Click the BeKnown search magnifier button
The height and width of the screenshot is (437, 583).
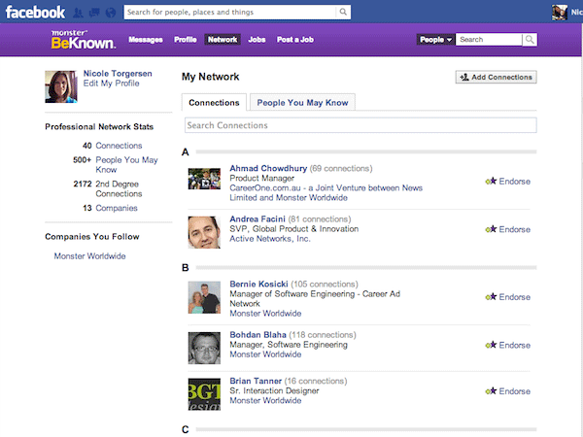point(530,40)
